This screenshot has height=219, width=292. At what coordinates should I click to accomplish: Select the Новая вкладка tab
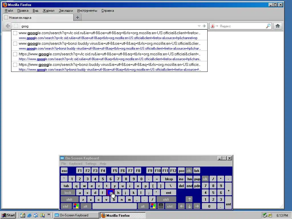coord(38,17)
